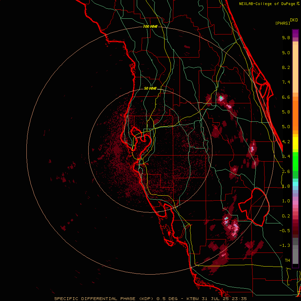This screenshot has height=301, width=301.
Task: Click the Specific Differential Phase caption text
Action: (x=150, y=299)
